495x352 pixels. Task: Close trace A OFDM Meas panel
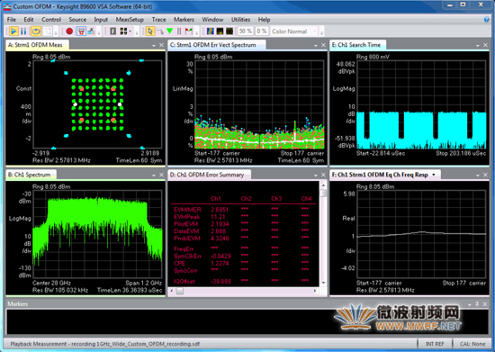coord(161,45)
